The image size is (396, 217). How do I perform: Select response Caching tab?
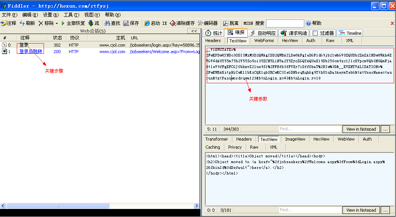[x=213, y=147]
